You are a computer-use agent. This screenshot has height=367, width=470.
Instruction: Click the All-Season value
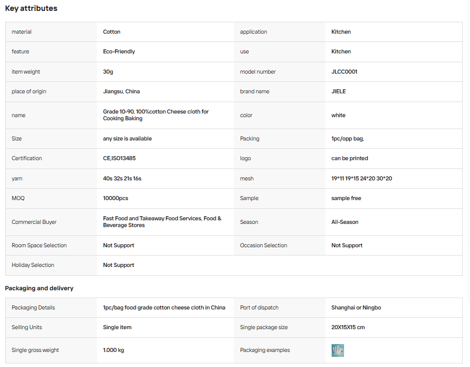pyautogui.click(x=345, y=222)
